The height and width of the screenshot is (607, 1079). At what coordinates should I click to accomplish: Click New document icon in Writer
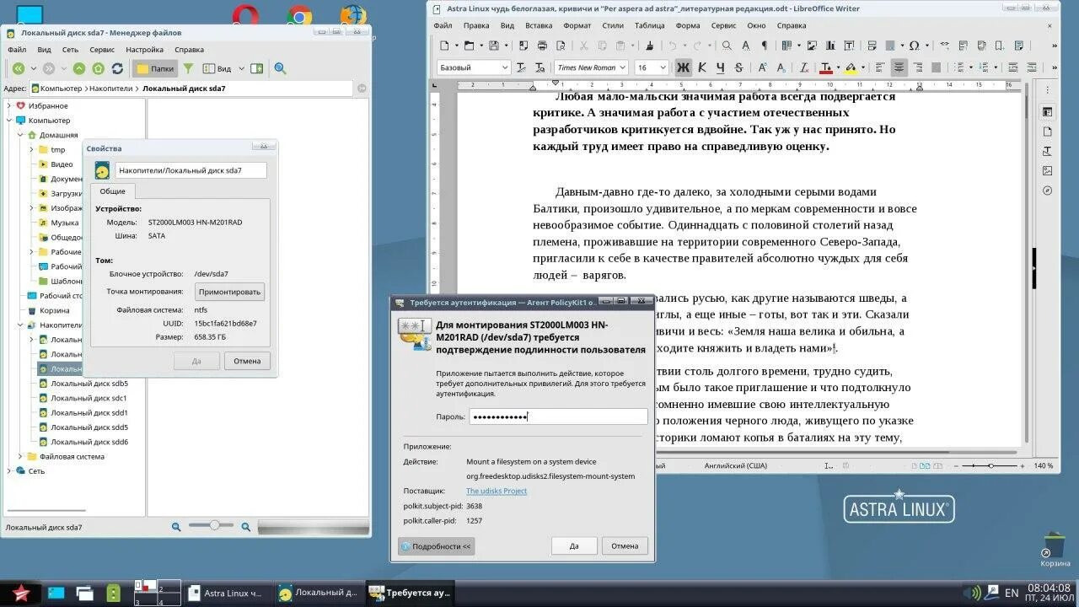point(444,46)
